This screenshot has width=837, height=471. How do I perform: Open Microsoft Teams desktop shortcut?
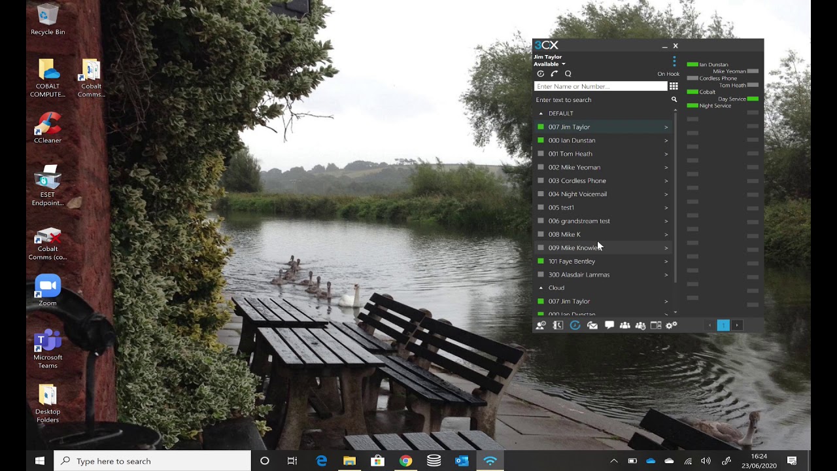(x=48, y=349)
